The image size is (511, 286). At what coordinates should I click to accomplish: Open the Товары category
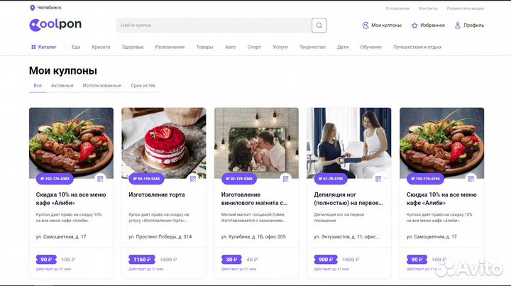[x=204, y=47]
